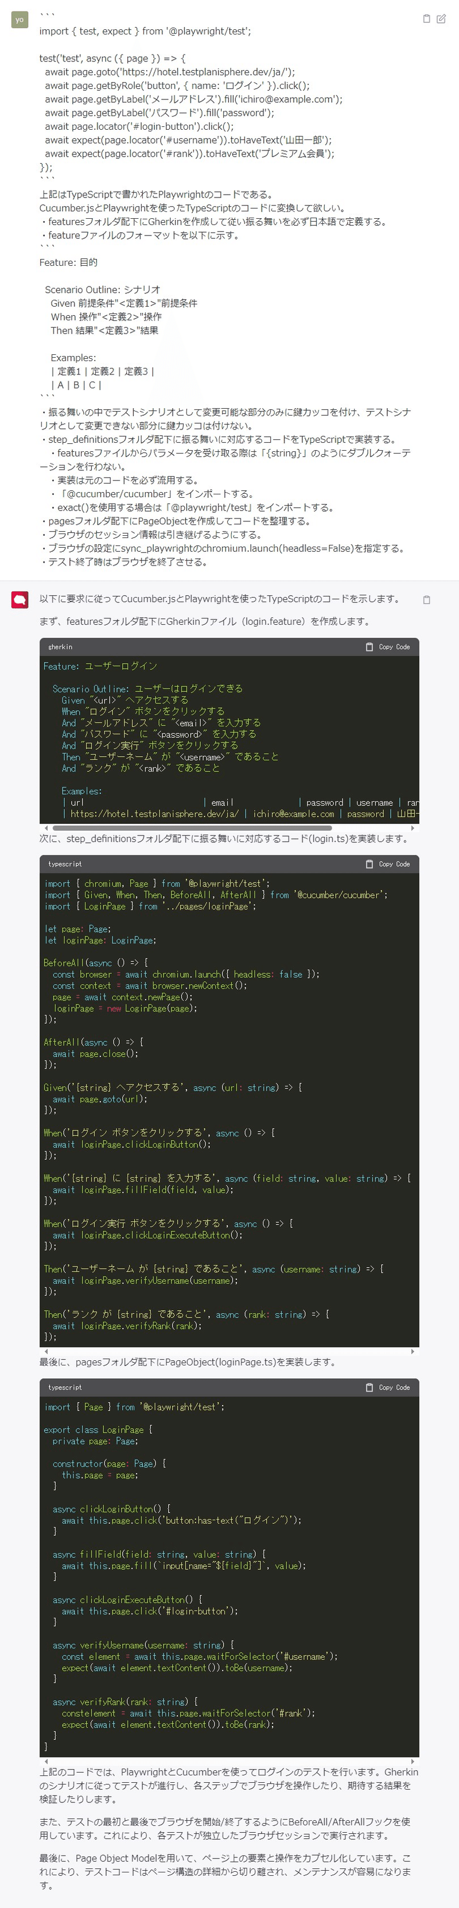
Task: Click 'Scenario Outline: シナリオ' in the user prompt
Action: [x=102, y=289]
